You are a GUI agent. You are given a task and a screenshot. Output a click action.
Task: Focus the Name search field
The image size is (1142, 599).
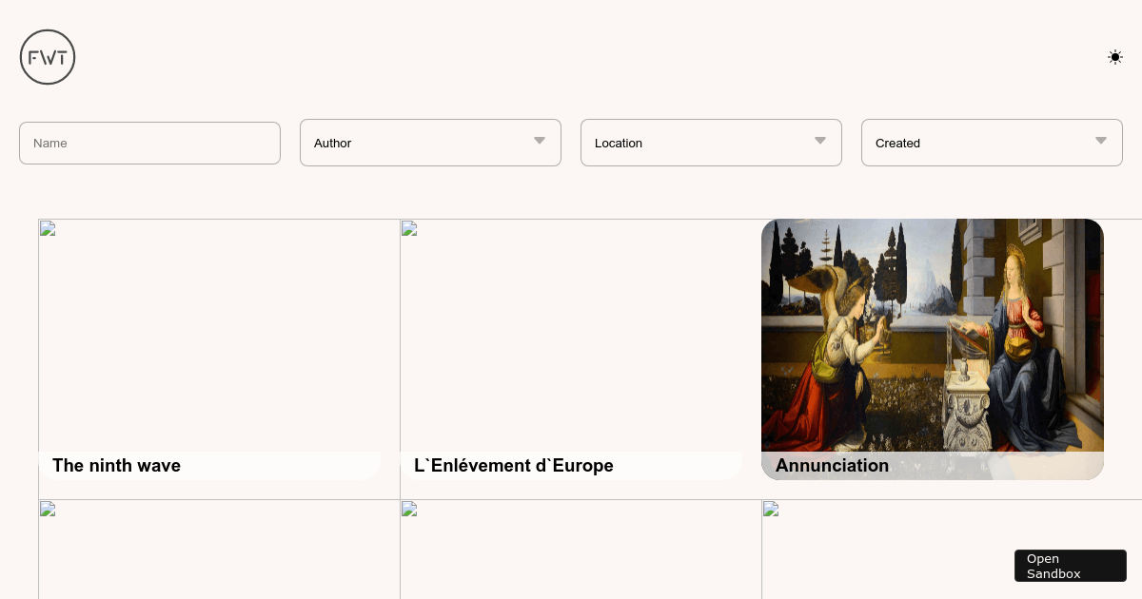click(149, 143)
